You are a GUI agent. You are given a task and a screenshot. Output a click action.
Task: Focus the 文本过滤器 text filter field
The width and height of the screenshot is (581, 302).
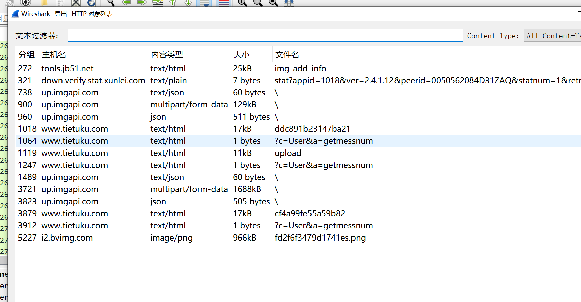[x=265, y=35]
